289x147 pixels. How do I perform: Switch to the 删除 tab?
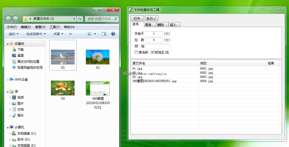click(162, 25)
